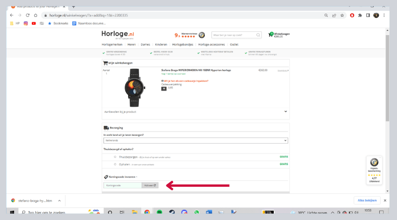Open the Kinderen menu

(x=161, y=44)
